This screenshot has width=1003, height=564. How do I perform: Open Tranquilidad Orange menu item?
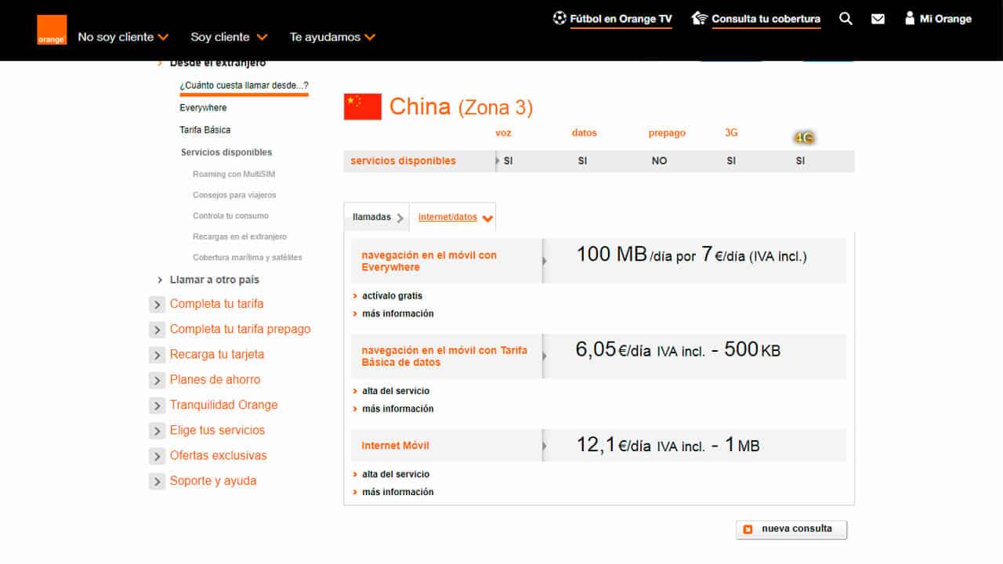[x=223, y=405]
